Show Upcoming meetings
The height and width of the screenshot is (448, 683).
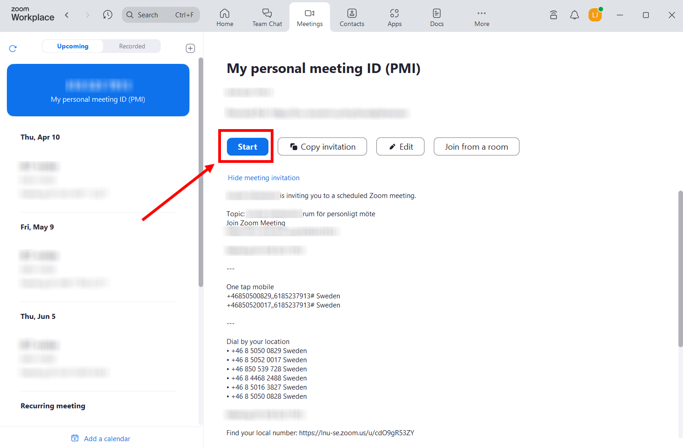pos(73,46)
